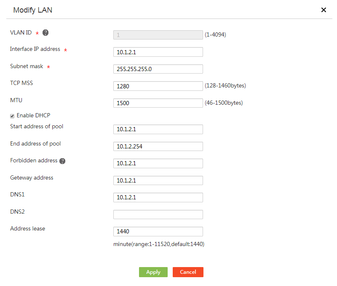Click the 'DNS1' label
This screenshot has width=337, height=286.
(x=17, y=194)
